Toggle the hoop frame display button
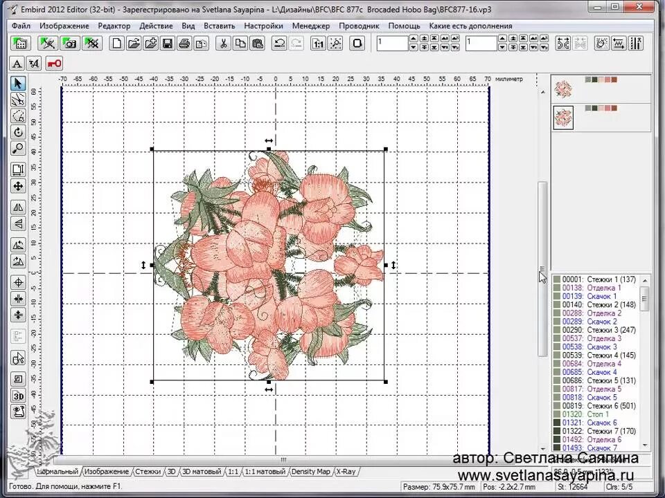 (x=357, y=43)
